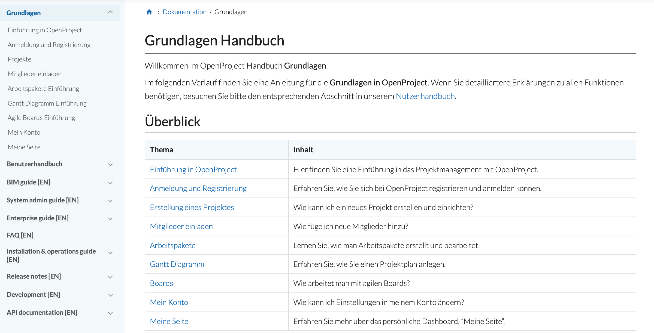Expand Installation & operations guide chevron
The height and width of the screenshot is (333, 654).
pos(110,253)
